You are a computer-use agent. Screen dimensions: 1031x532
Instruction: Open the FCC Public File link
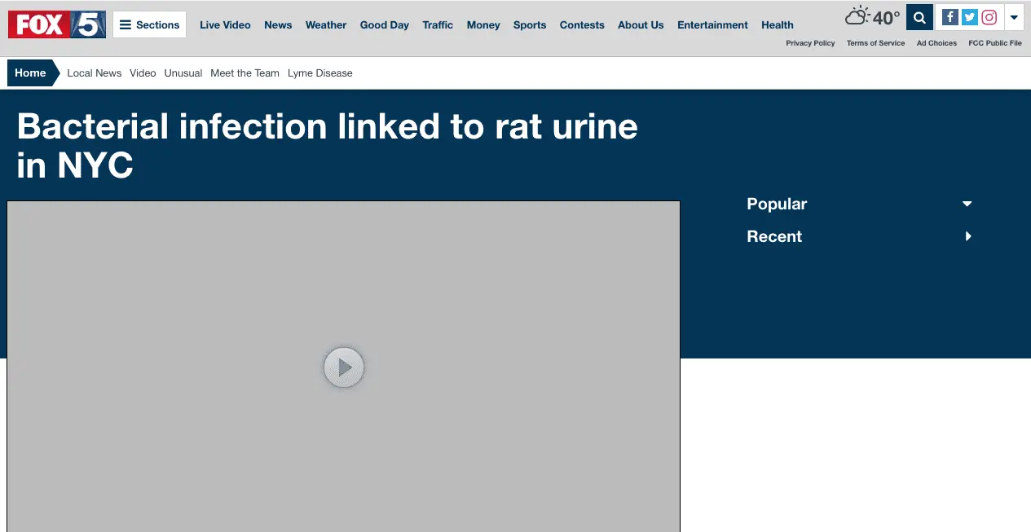(x=994, y=43)
